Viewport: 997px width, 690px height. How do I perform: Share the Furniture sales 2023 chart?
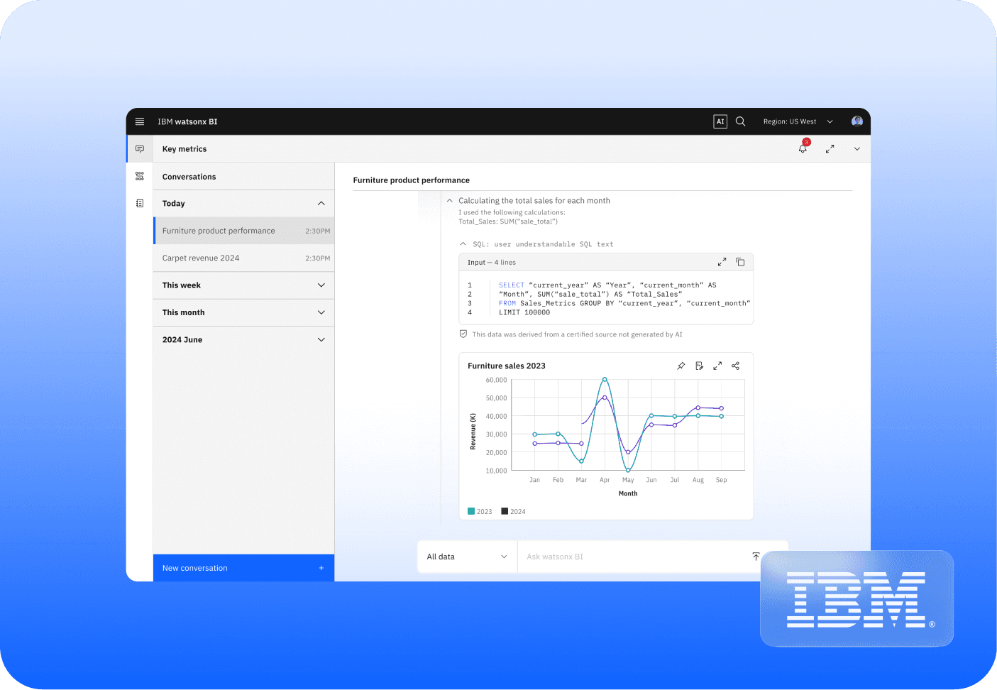736,366
